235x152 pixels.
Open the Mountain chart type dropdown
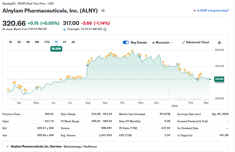[x=162, y=43]
